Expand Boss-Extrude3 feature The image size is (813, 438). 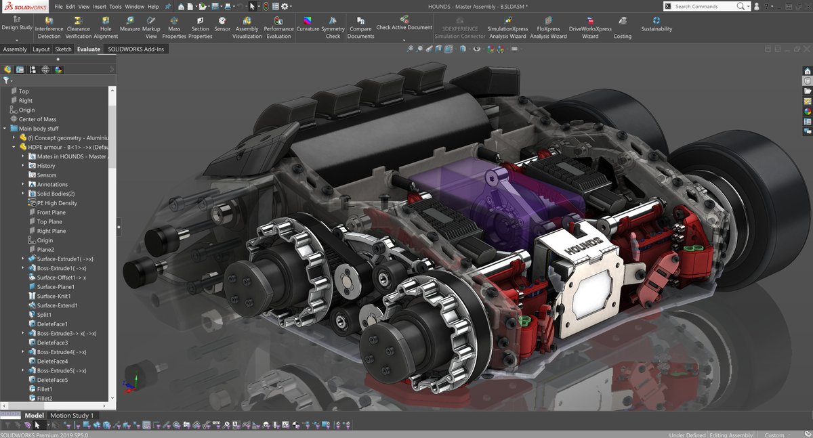coord(23,333)
